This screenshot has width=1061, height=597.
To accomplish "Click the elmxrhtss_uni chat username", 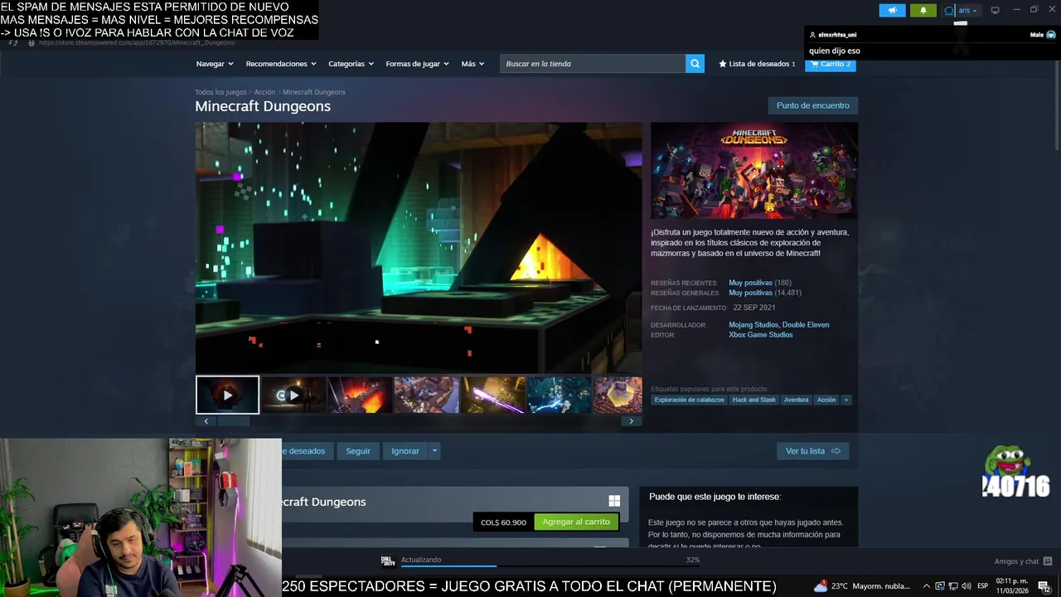I will click(836, 35).
